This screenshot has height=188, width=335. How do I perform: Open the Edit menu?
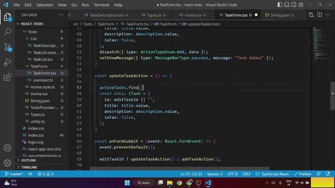28,5
